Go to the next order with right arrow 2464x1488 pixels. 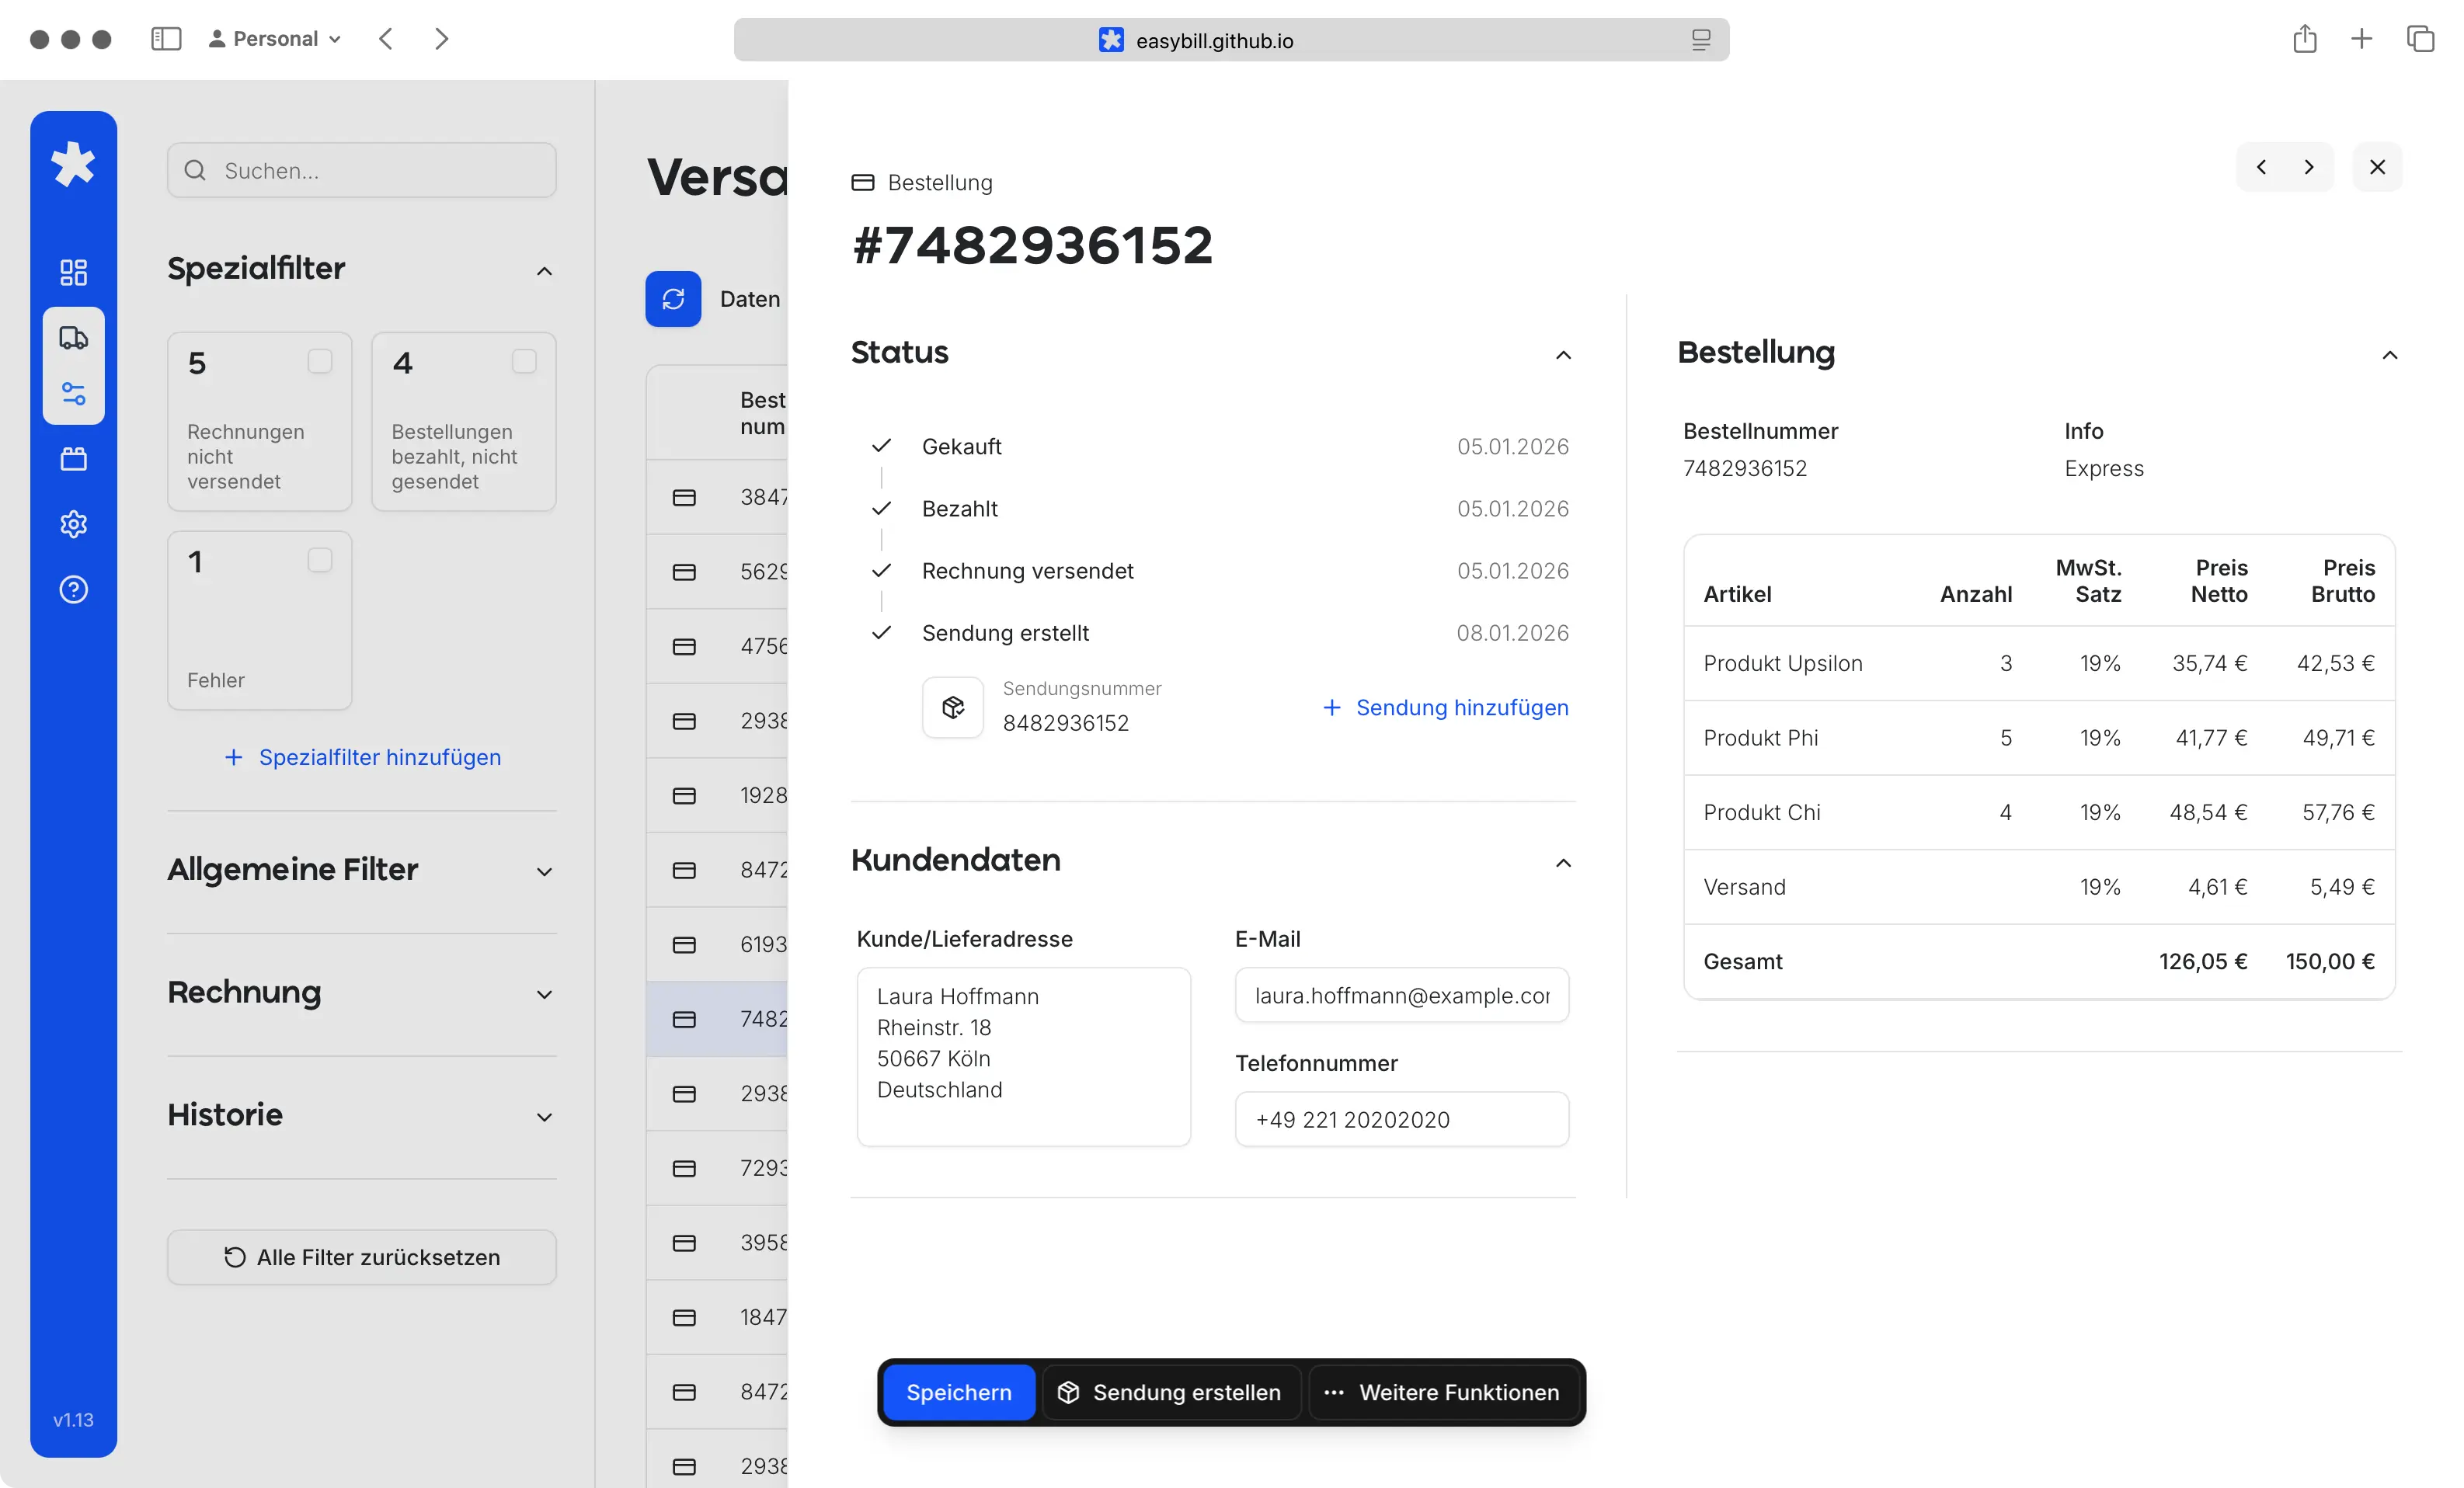2309,167
